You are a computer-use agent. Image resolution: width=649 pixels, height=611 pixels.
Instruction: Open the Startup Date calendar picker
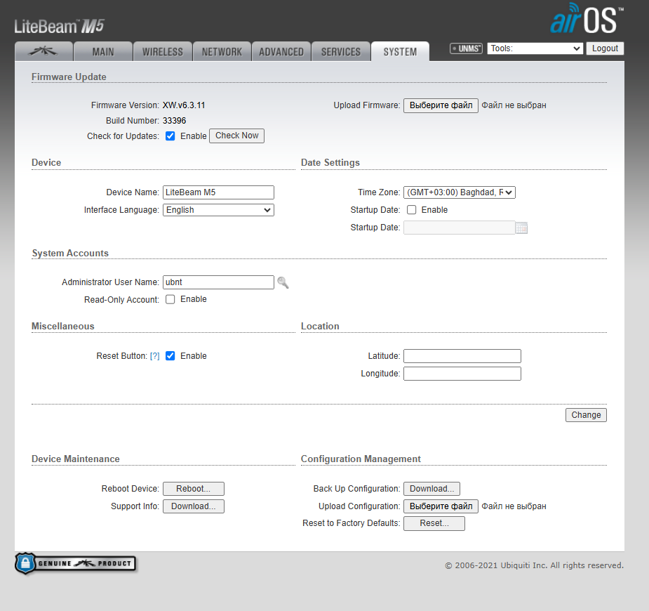click(521, 228)
